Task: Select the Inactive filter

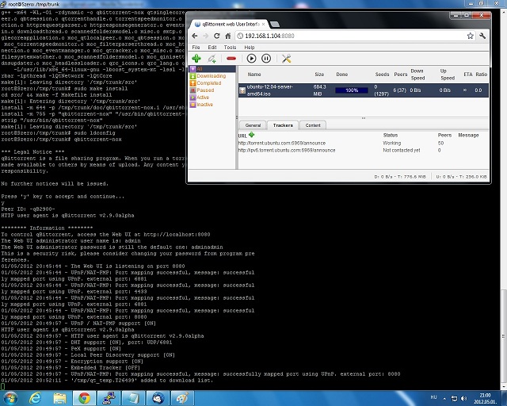Action: [x=201, y=104]
